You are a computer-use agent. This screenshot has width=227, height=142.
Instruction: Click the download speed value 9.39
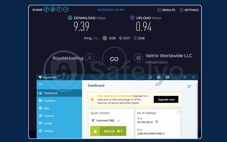(81, 26)
